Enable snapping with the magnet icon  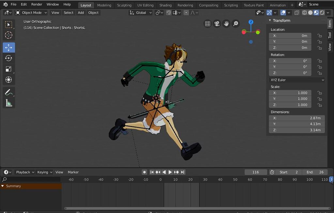[x=169, y=12]
